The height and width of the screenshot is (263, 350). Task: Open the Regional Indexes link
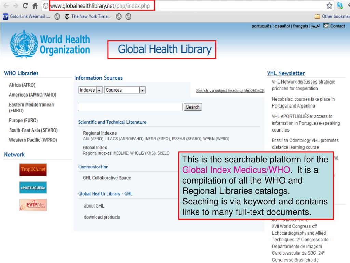click(x=100, y=133)
